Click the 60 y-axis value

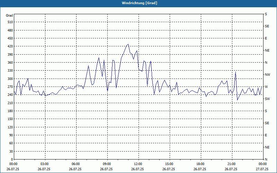coord(11,143)
